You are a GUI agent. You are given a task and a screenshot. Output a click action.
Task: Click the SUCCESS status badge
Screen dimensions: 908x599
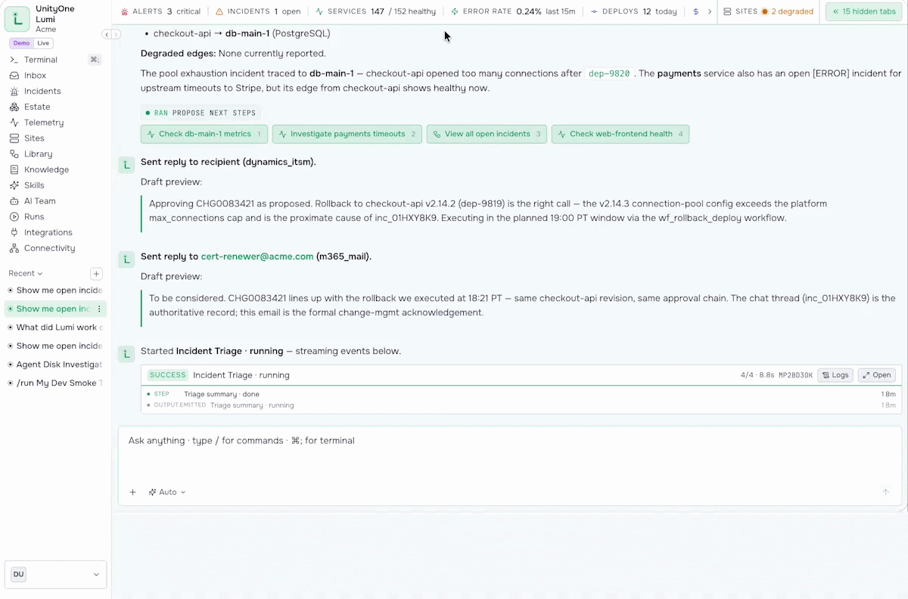click(x=168, y=375)
